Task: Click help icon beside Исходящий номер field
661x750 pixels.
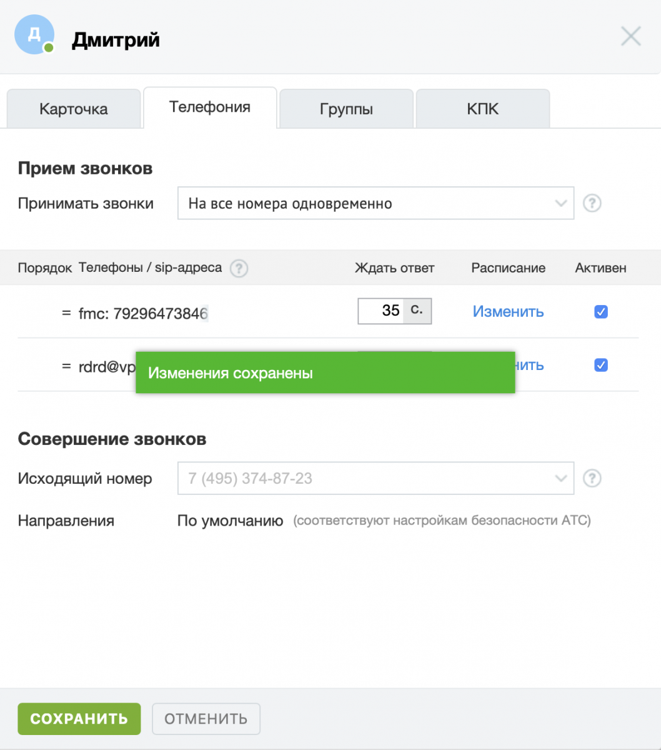Action: [x=592, y=479]
